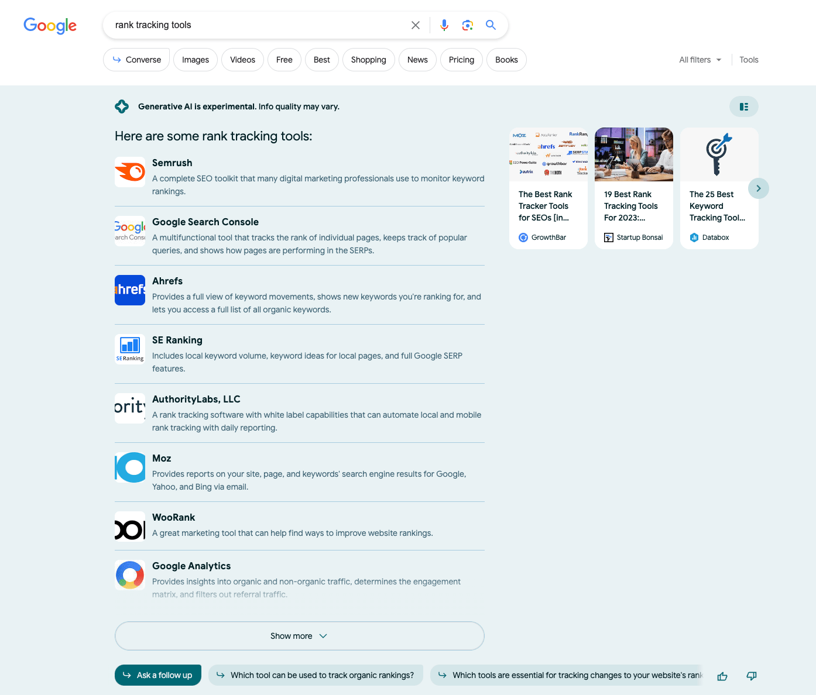Click the Startup Bonsai source icon

609,238
